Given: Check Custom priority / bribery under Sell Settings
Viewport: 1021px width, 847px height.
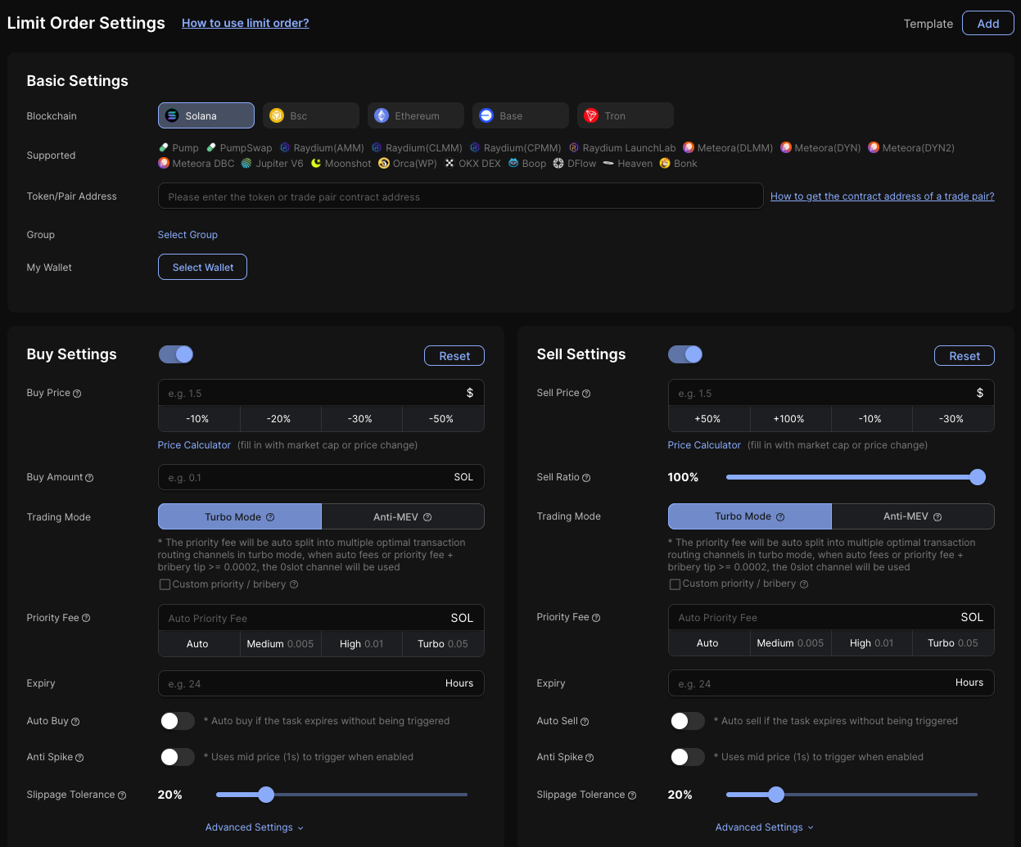Looking at the screenshot, I should [675, 584].
